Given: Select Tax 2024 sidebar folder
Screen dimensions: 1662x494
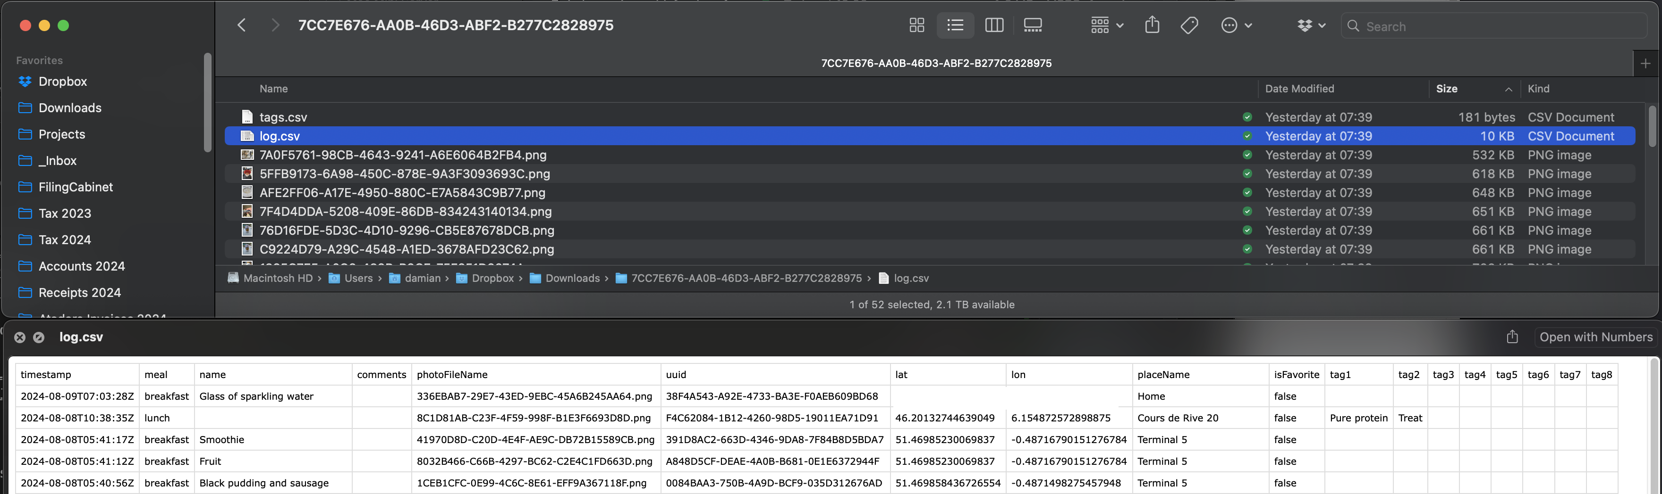Looking at the screenshot, I should click(x=65, y=239).
